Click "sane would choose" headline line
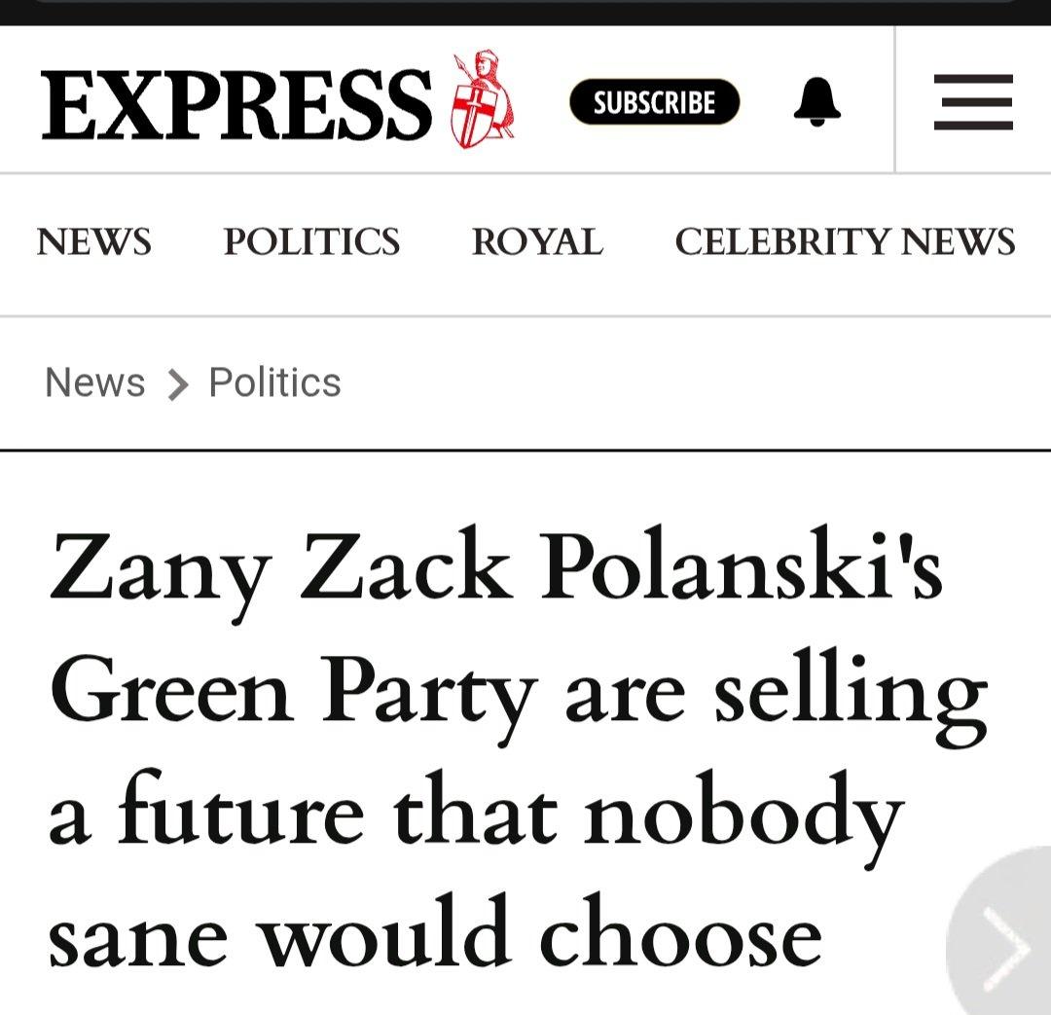This screenshot has height=1015, width=1051. coord(435,936)
